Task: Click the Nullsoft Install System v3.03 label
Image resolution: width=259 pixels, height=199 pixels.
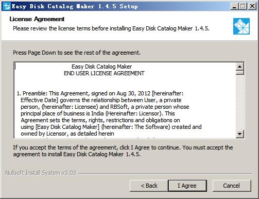Action: [41, 173]
